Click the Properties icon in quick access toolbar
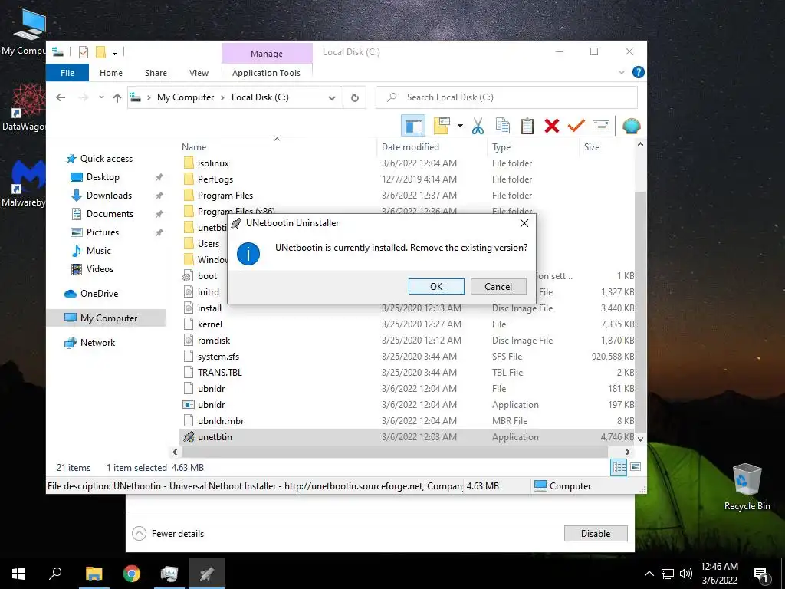Viewport: 785px width, 589px height. [x=84, y=51]
